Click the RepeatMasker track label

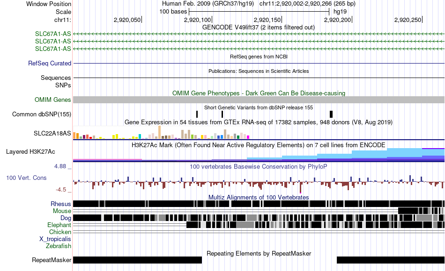[52, 260]
